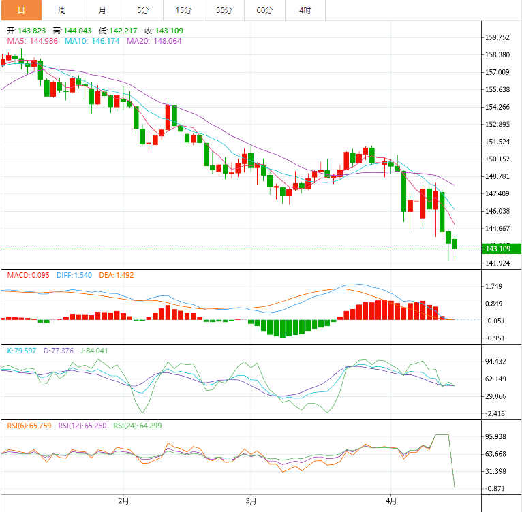522x512 pixels.
Task: Click the 62.149 KDJ axis value
Action: [495, 379]
